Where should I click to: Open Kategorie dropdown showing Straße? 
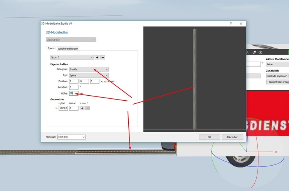click(89, 69)
